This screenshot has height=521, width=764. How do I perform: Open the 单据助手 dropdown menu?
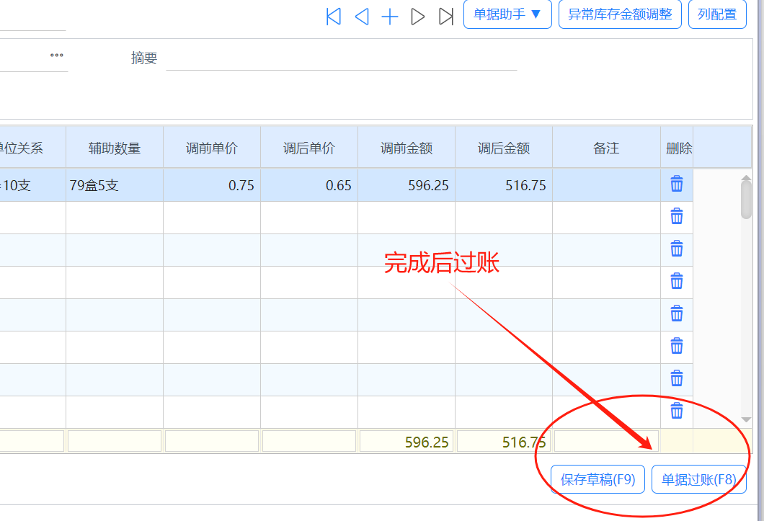(507, 14)
